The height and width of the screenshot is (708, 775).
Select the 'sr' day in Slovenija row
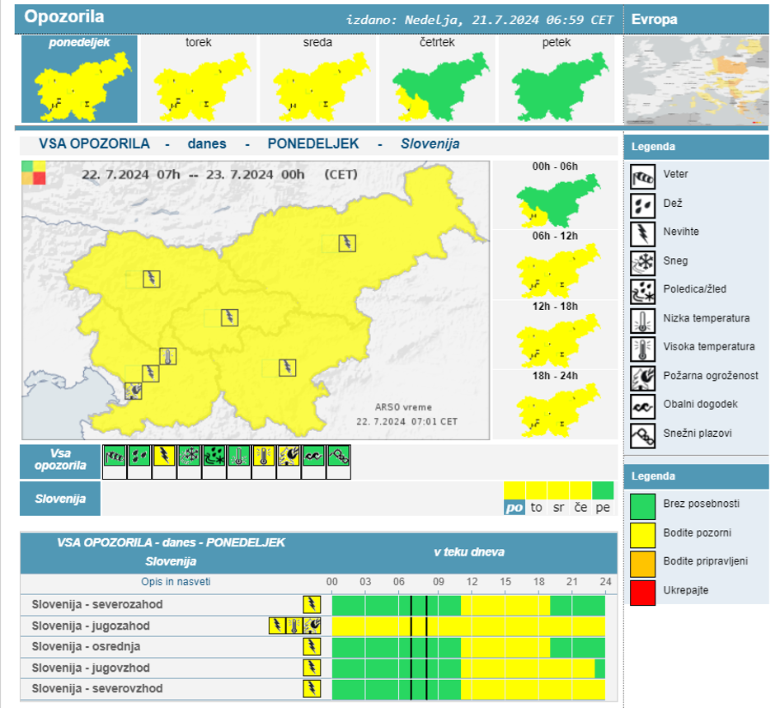559,508
